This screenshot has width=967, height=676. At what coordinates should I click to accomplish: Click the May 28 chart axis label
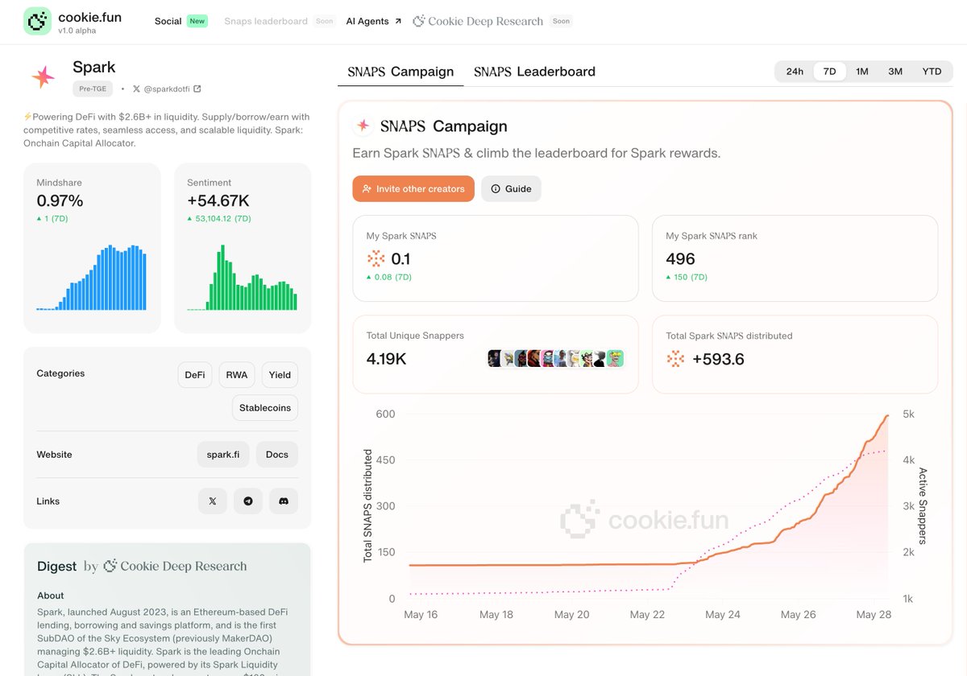[873, 615]
